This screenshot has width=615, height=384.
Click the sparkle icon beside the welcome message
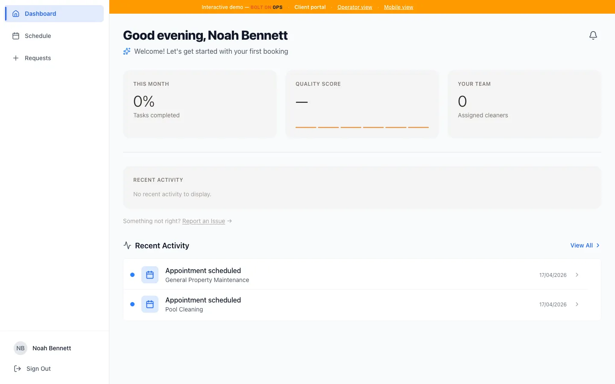pos(127,51)
